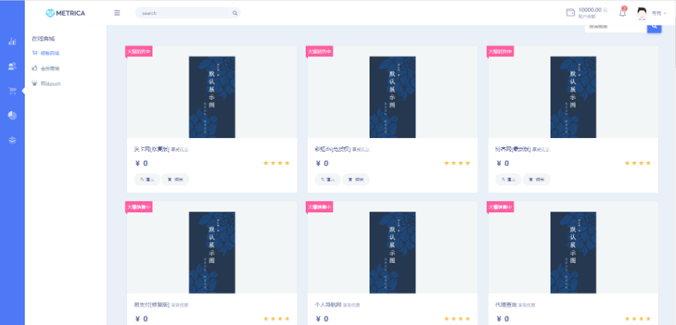Click the 购买 buy button on 彩虹ds card
The width and height of the screenshot is (676, 325).
tap(356, 179)
